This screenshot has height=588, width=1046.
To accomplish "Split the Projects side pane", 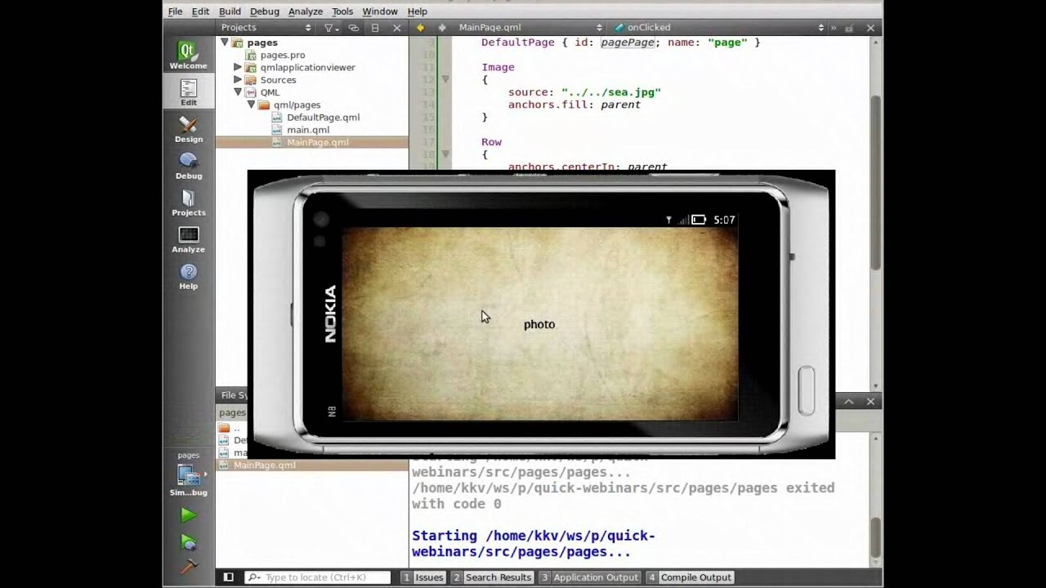I will pyautogui.click(x=375, y=28).
